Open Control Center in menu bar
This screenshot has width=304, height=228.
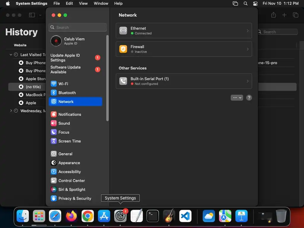point(255,4)
